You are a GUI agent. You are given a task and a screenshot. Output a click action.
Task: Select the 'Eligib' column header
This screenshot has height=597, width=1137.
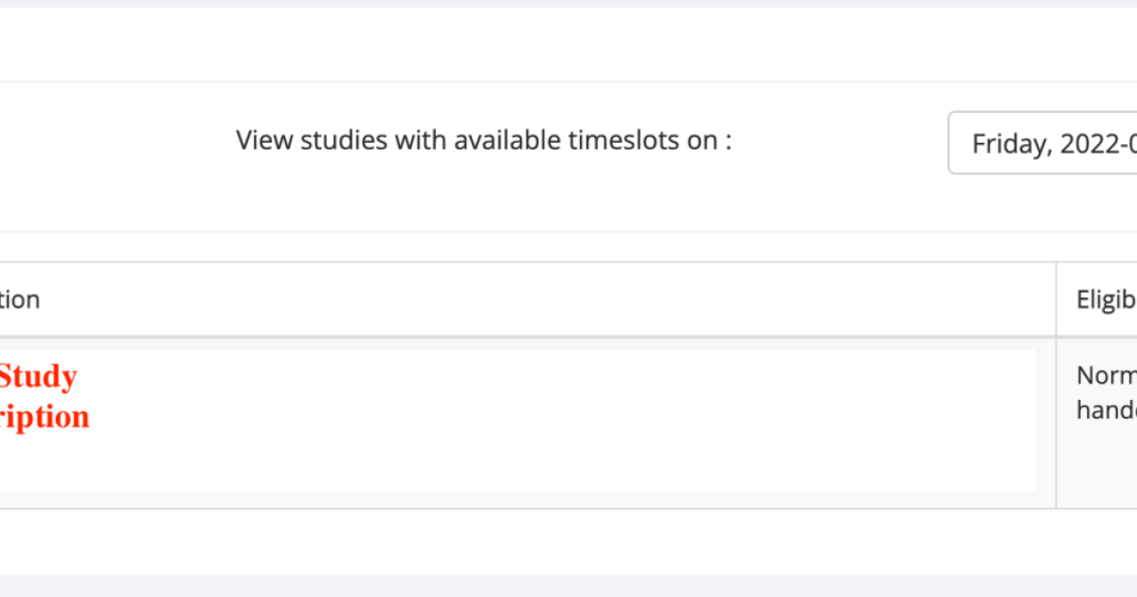pyautogui.click(x=1106, y=300)
